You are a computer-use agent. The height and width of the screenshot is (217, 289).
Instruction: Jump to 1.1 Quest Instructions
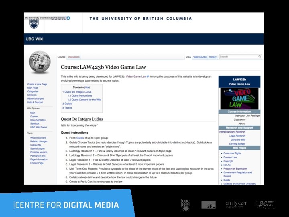pyautogui.click(x=79, y=96)
